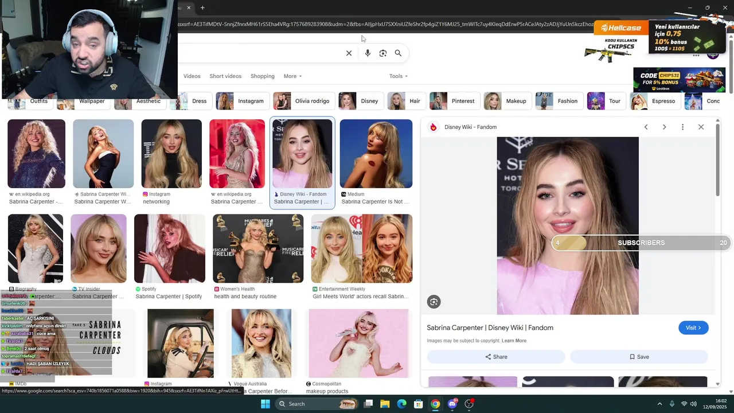Select the Tour filter chip
This screenshot has width=734, height=413.
[x=606, y=101]
